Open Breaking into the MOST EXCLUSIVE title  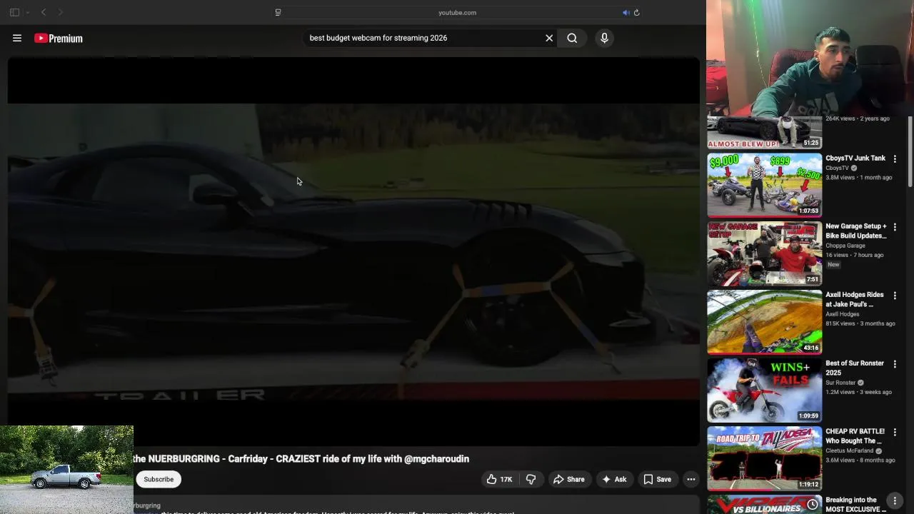click(855, 505)
